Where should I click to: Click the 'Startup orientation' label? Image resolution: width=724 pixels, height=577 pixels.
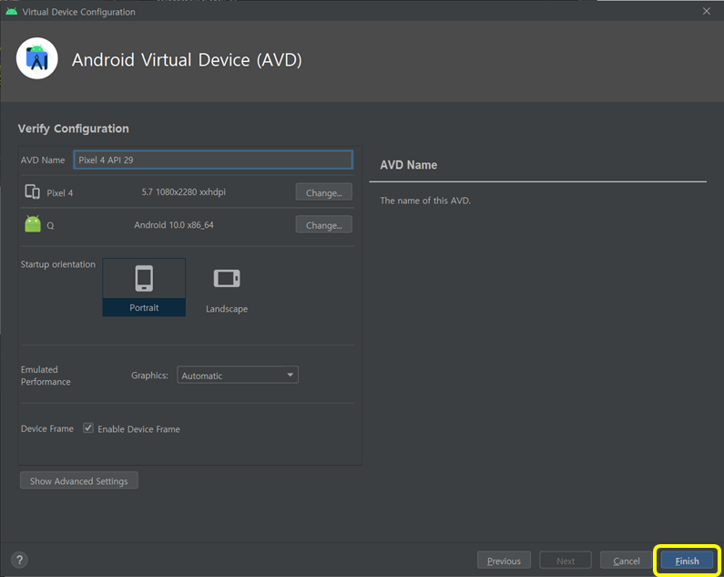[58, 264]
